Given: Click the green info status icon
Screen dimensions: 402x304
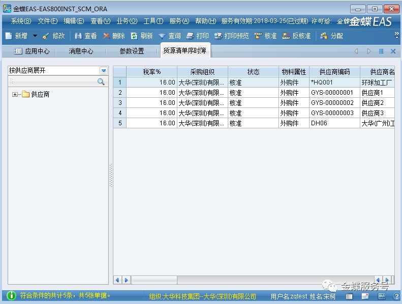Looking at the screenshot, I should point(11,296).
